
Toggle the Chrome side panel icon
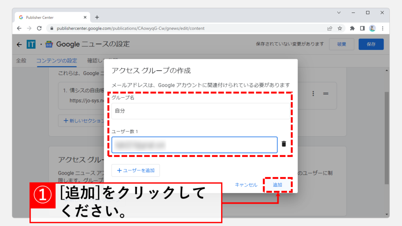pyautogui.click(x=362, y=28)
